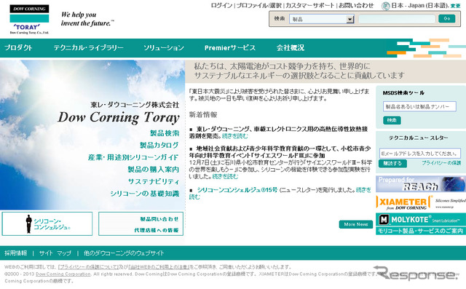This screenshot has height=289, width=466.
Task: Click the MOLYKOTE banner
Action: pos(421,224)
